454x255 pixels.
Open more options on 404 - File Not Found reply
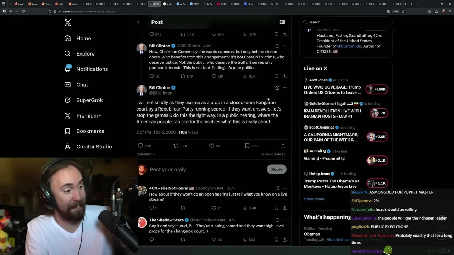click(x=284, y=188)
